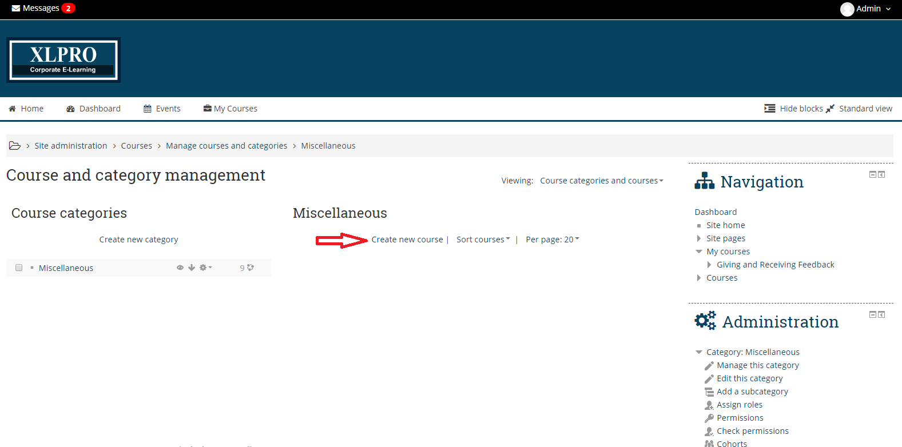The width and height of the screenshot is (902, 447).
Task: Hide the Navigation block with minus icon
Action: pos(872,174)
